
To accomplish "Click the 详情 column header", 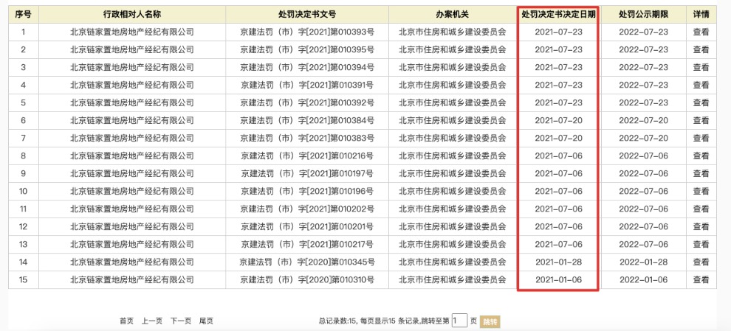I will [x=701, y=15].
